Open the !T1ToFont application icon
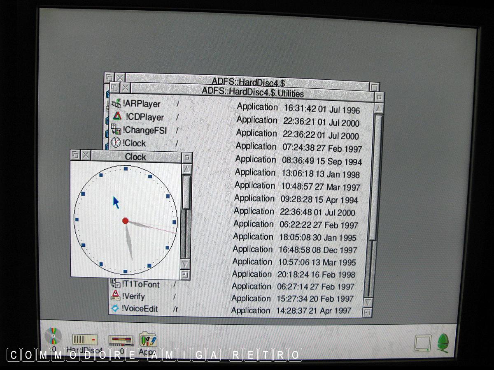Viewport: 494px width, 370px height. pos(115,284)
